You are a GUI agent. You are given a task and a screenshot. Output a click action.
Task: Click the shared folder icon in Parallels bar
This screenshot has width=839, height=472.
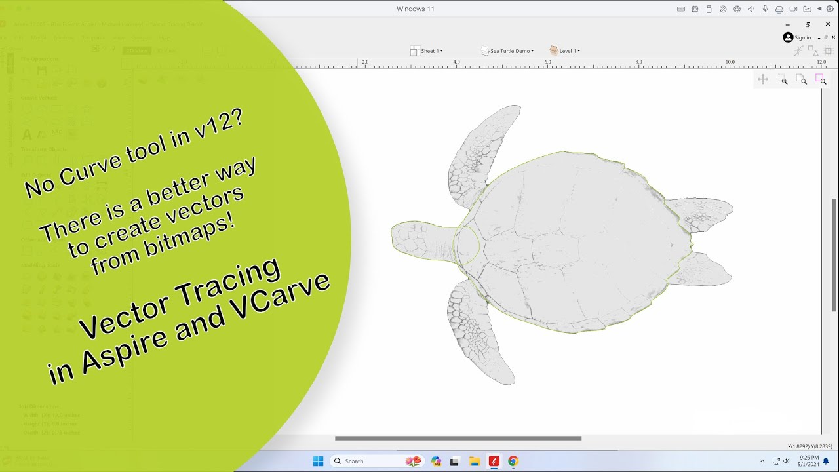pyautogui.click(x=808, y=9)
